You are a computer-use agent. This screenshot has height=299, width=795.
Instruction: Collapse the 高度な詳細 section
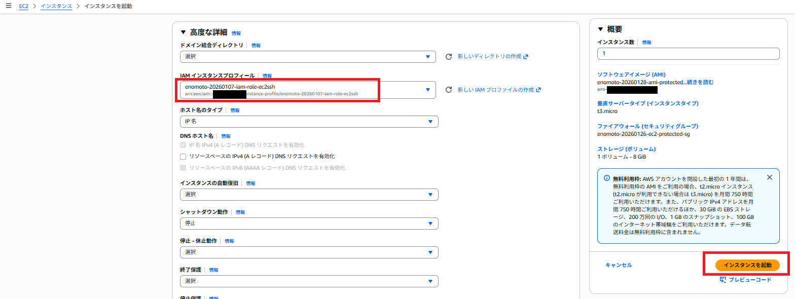click(184, 32)
